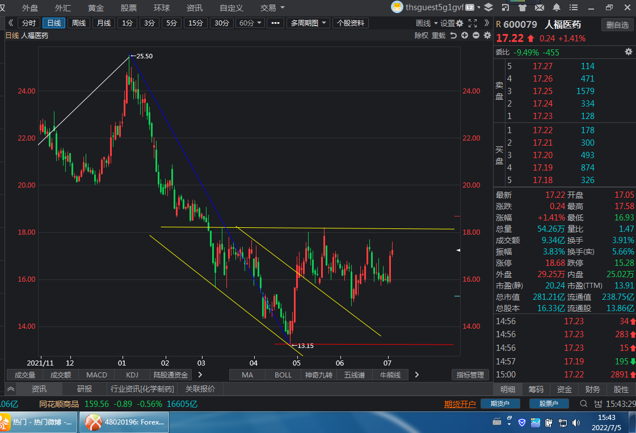Open the 60分 period dropdown
This screenshot has width=636, height=433.
[250, 23]
